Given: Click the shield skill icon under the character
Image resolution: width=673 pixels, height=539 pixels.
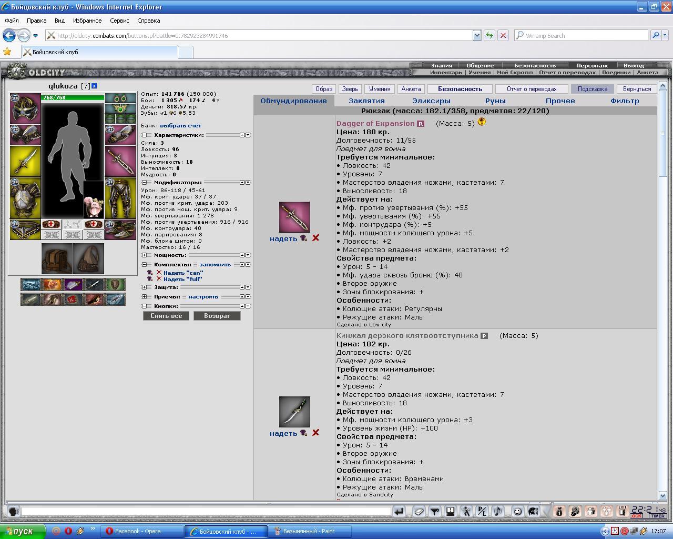Looking at the screenshot, I should tap(115, 285).
